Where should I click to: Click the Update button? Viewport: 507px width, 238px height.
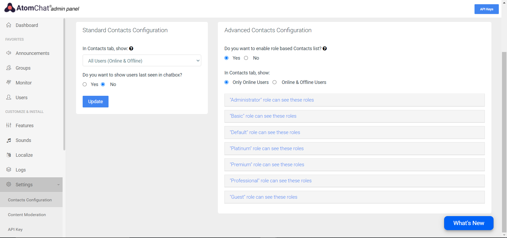pyautogui.click(x=96, y=102)
